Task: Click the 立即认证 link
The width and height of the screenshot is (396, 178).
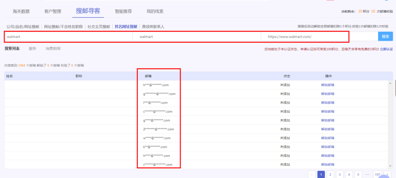Action: tap(386, 49)
